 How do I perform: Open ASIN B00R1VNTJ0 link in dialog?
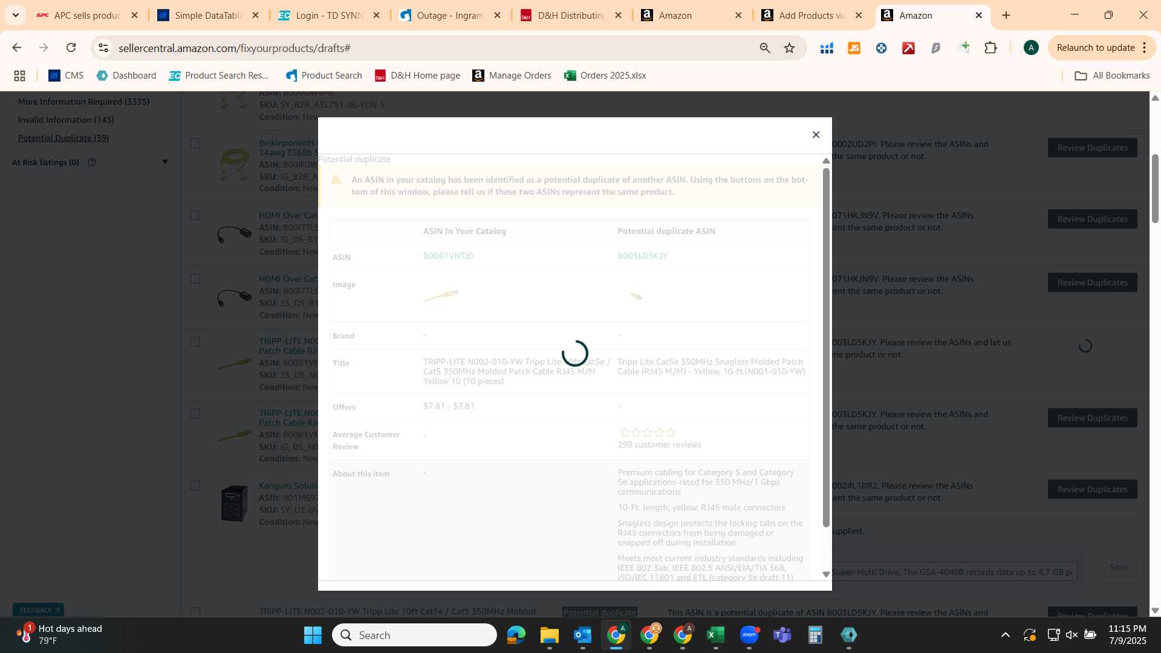(x=448, y=256)
